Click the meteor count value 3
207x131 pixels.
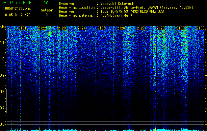pos(47,15)
